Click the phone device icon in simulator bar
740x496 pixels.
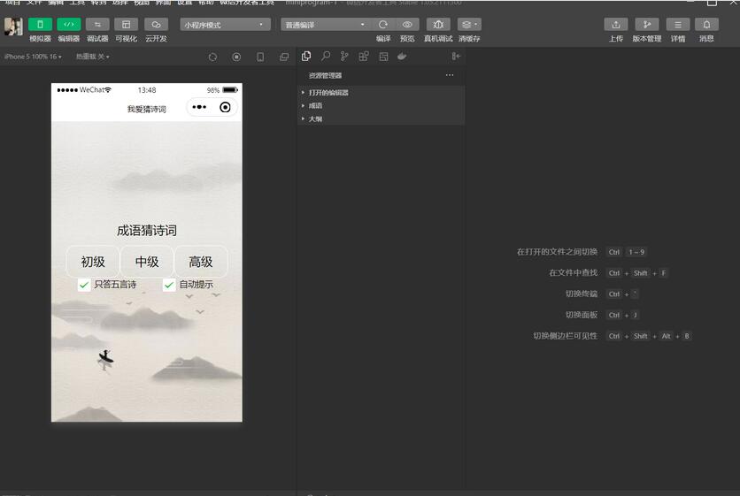tap(260, 57)
